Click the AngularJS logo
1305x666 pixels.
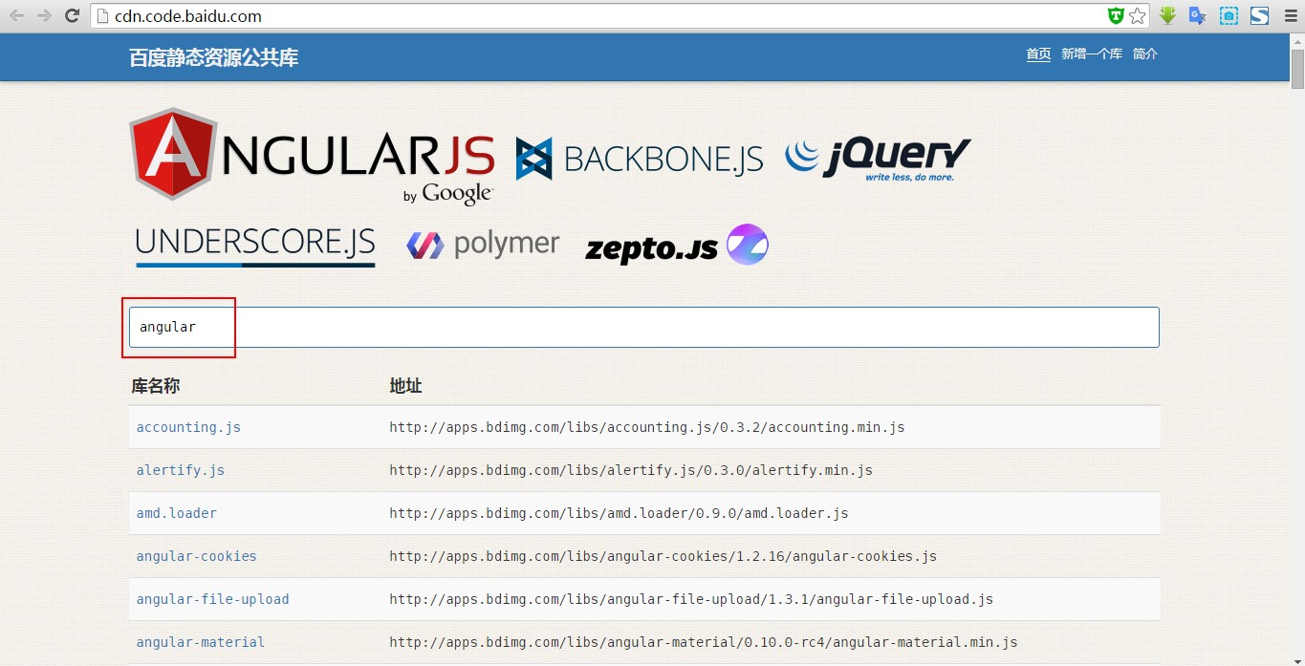[x=312, y=156]
